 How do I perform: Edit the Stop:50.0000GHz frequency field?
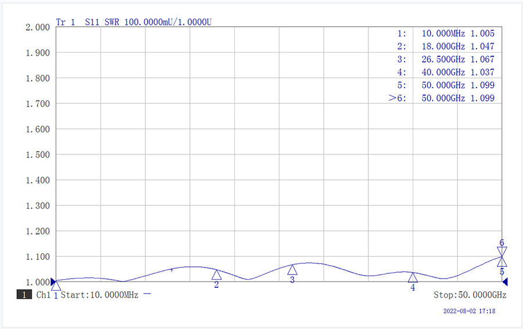[x=470, y=295]
